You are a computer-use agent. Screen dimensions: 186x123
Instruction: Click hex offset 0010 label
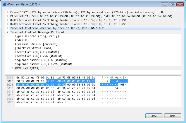(x=10, y=81)
